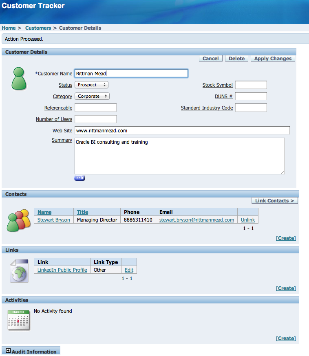Click the No Activity found text
Screen dimensions: 309x356
pyautogui.click(x=53, y=311)
